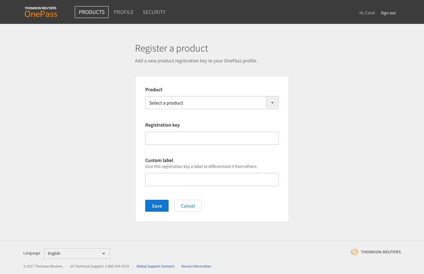Open the Device Information link
This screenshot has width=424, height=274.
click(196, 266)
